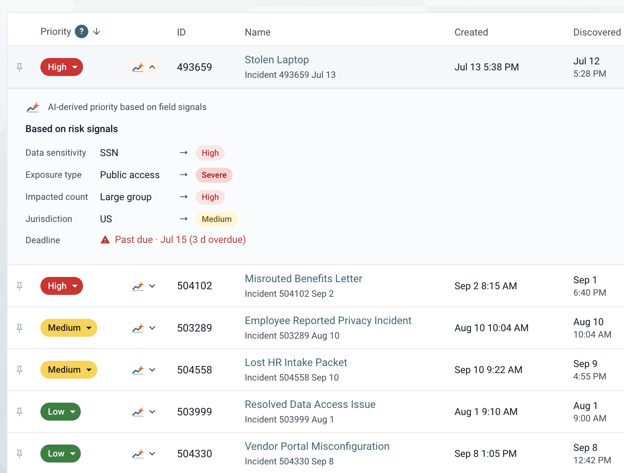The width and height of the screenshot is (624, 473).
Task: Pin the Stolen Laptop incident row
Action: tap(19, 67)
